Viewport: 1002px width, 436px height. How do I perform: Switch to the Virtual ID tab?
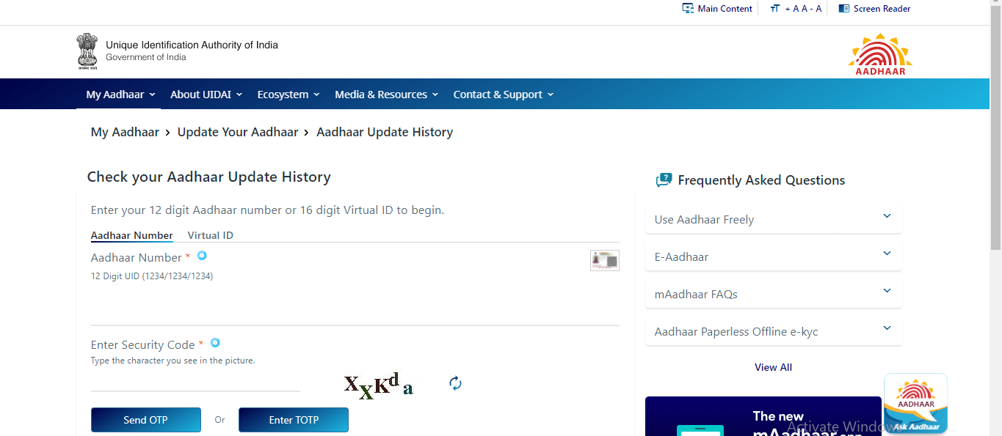[x=210, y=234]
